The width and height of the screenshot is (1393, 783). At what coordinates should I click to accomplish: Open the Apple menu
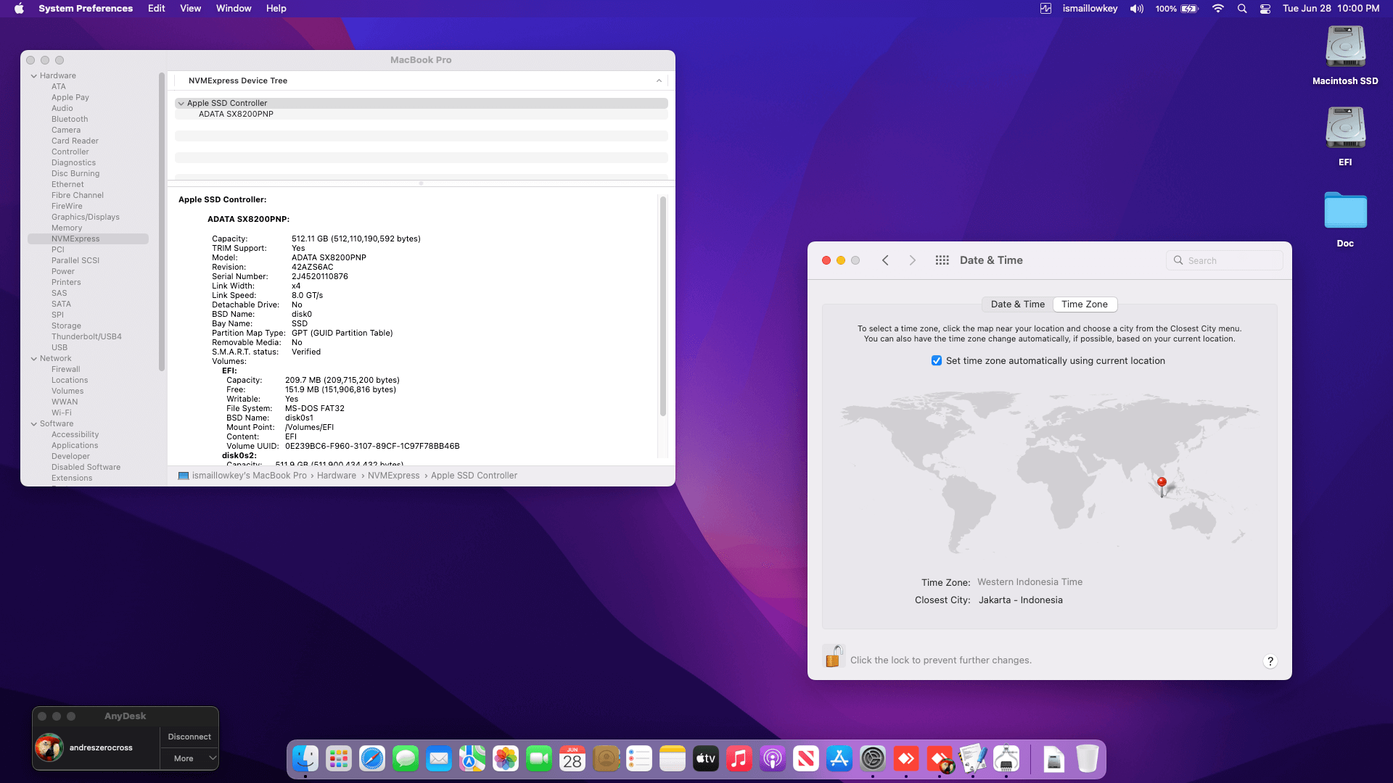19,9
